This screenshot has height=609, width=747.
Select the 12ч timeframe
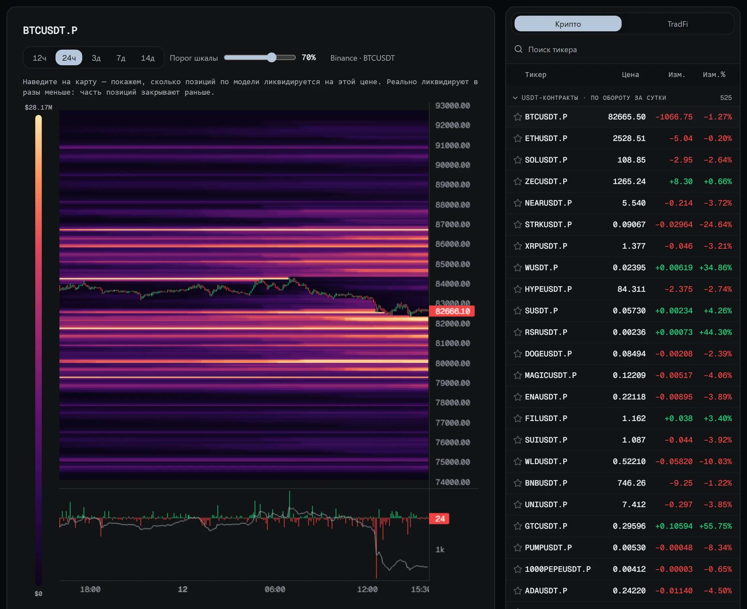click(39, 58)
